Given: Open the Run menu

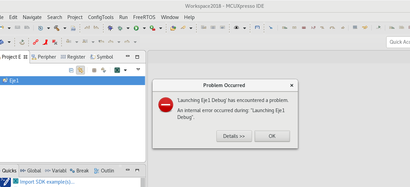Looking at the screenshot, I should click(x=124, y=17).
